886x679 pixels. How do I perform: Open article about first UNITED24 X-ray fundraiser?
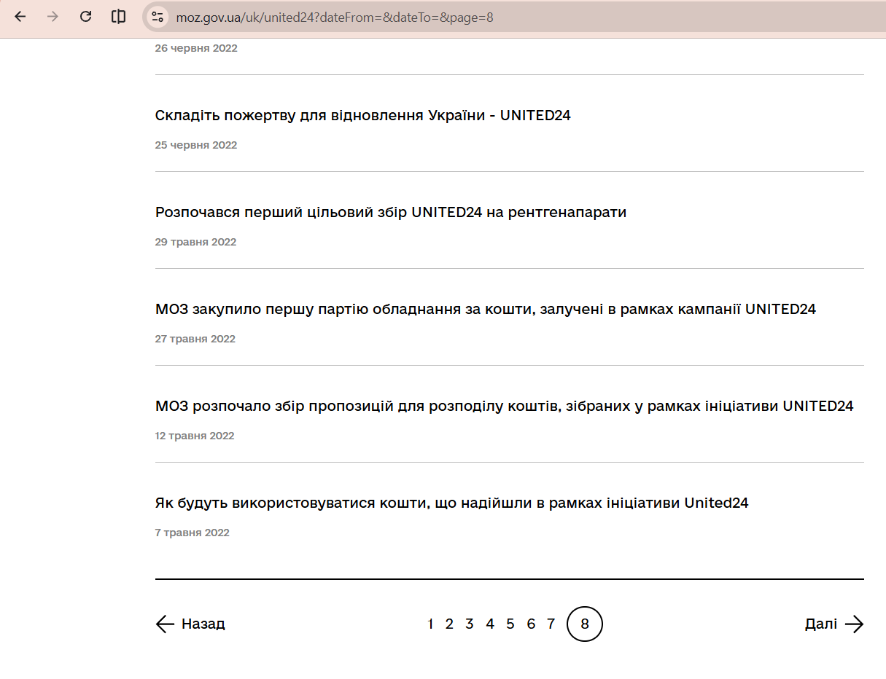[391, 212]
